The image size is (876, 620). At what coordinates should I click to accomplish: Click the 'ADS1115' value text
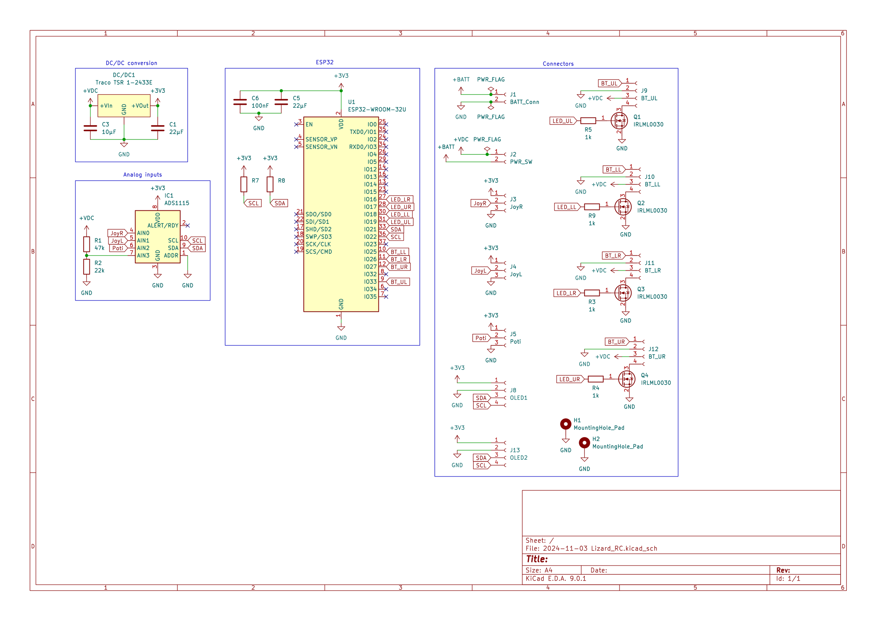[177, 203]
